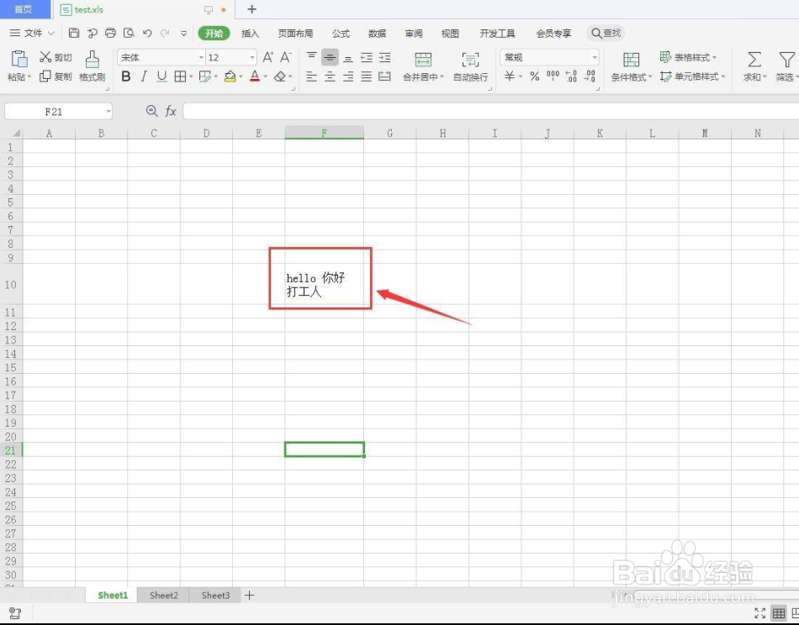Align text left horizontally
The height and width of the screenshot is (625, 799).
click(312, 76)
